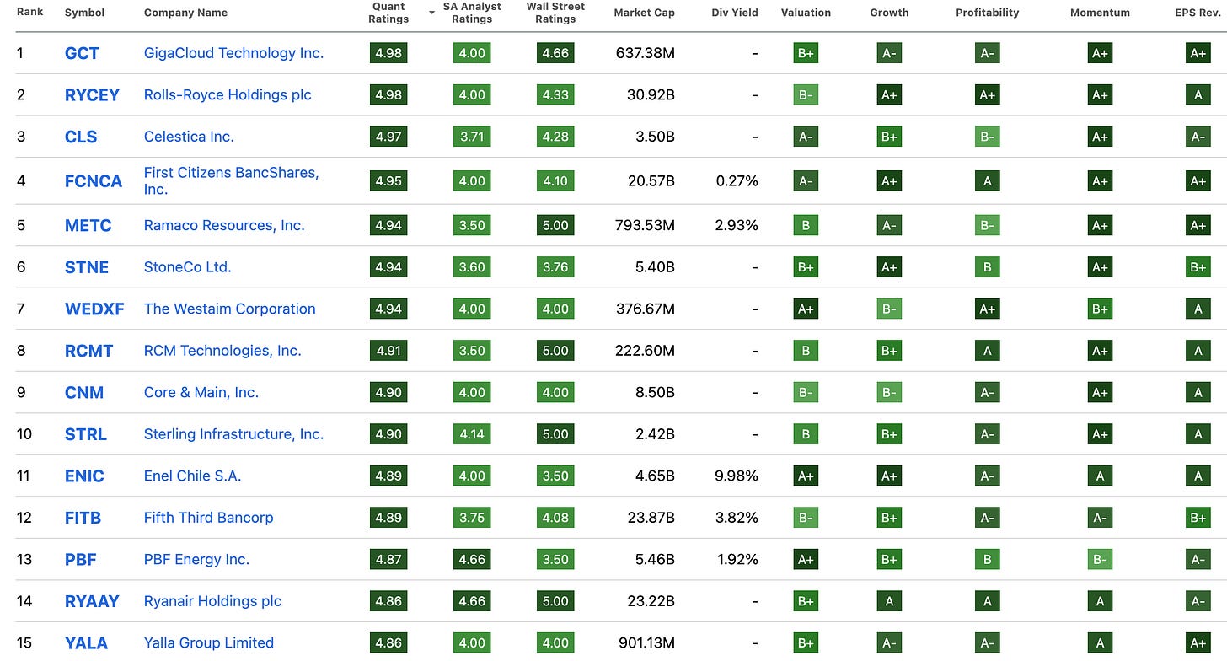
Task: Sort by Quant Ratings column header
Action: [388, 13]
